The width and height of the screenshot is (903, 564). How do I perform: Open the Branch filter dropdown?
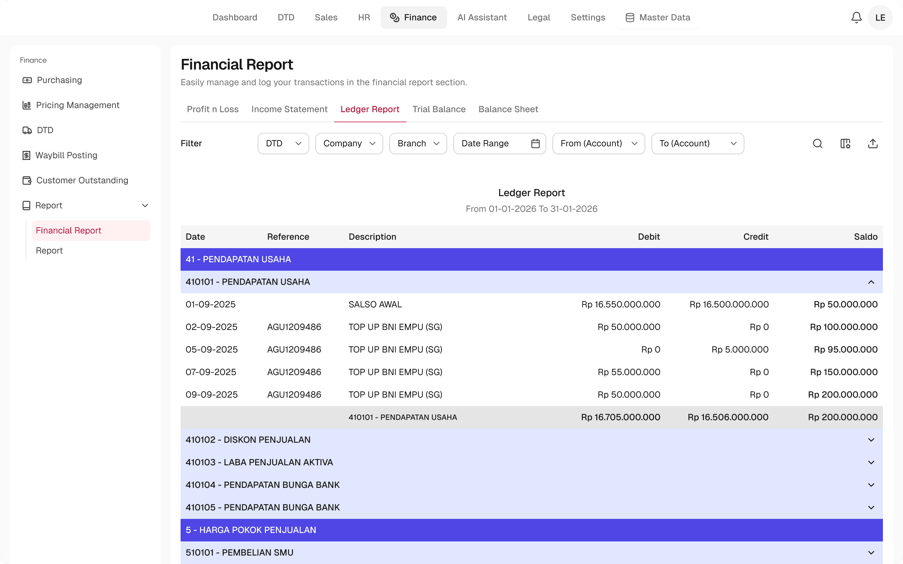(x=418, y=144)
